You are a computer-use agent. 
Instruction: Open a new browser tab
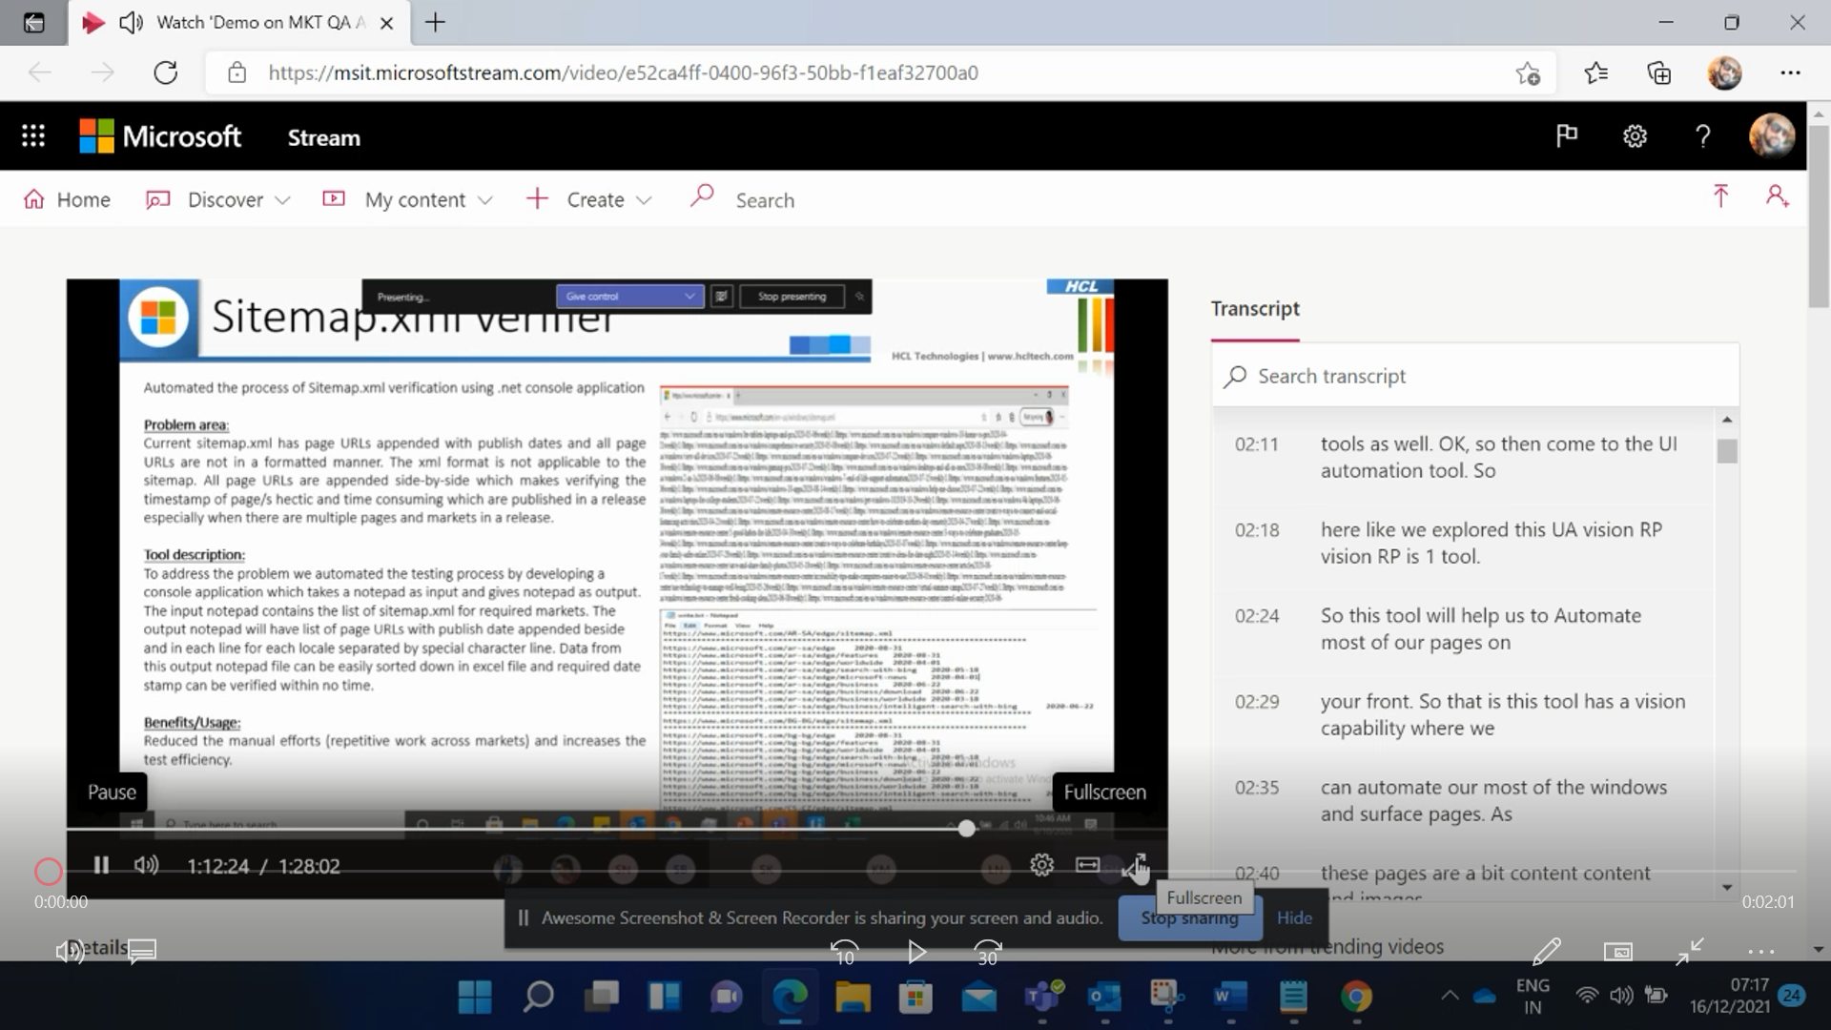tap(435, 22)
